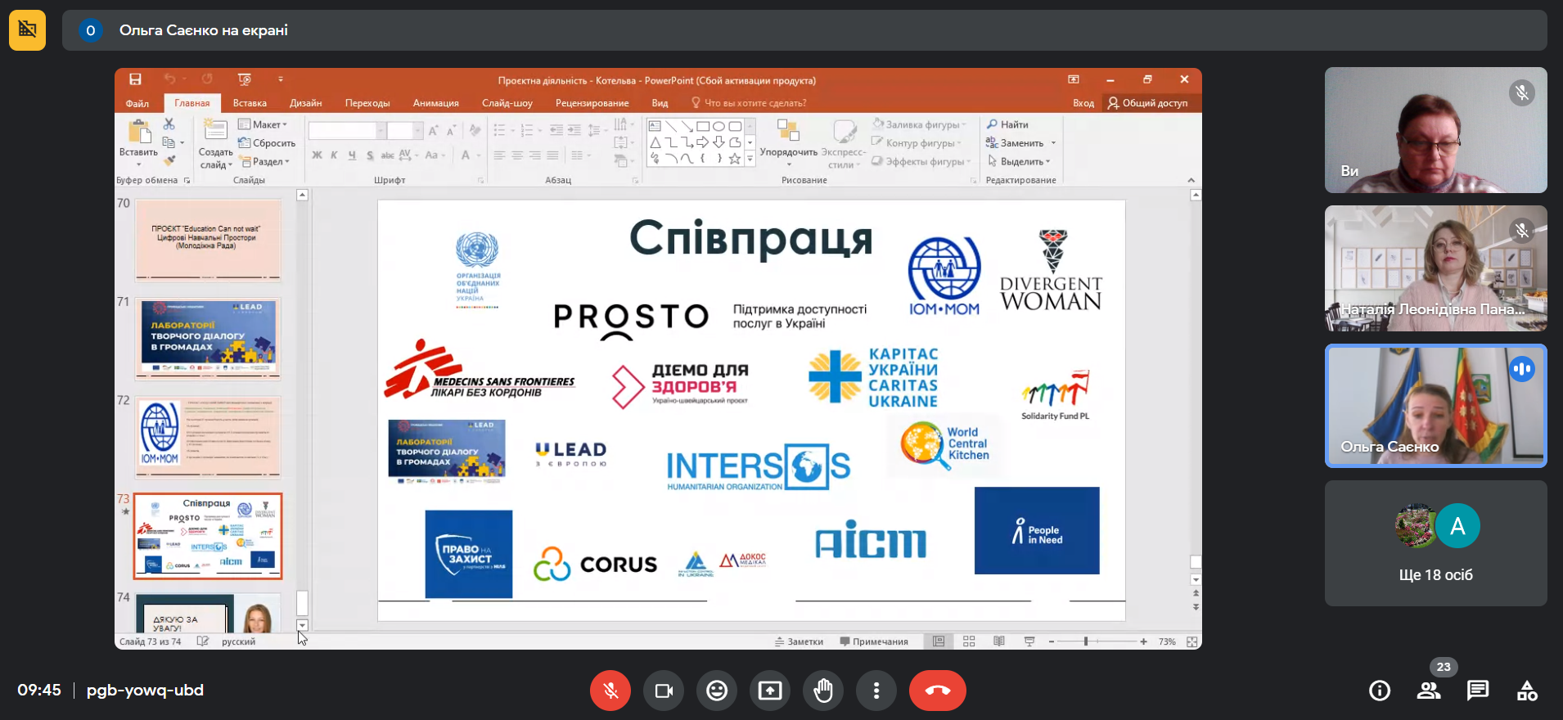This screenshot has height=720, width=1563.
Task: Raise hand in the meeting
Action: 823,691
